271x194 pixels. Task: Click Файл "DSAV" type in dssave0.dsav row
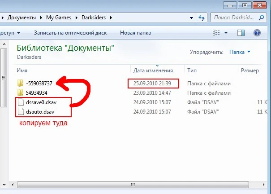click(203, 102)
